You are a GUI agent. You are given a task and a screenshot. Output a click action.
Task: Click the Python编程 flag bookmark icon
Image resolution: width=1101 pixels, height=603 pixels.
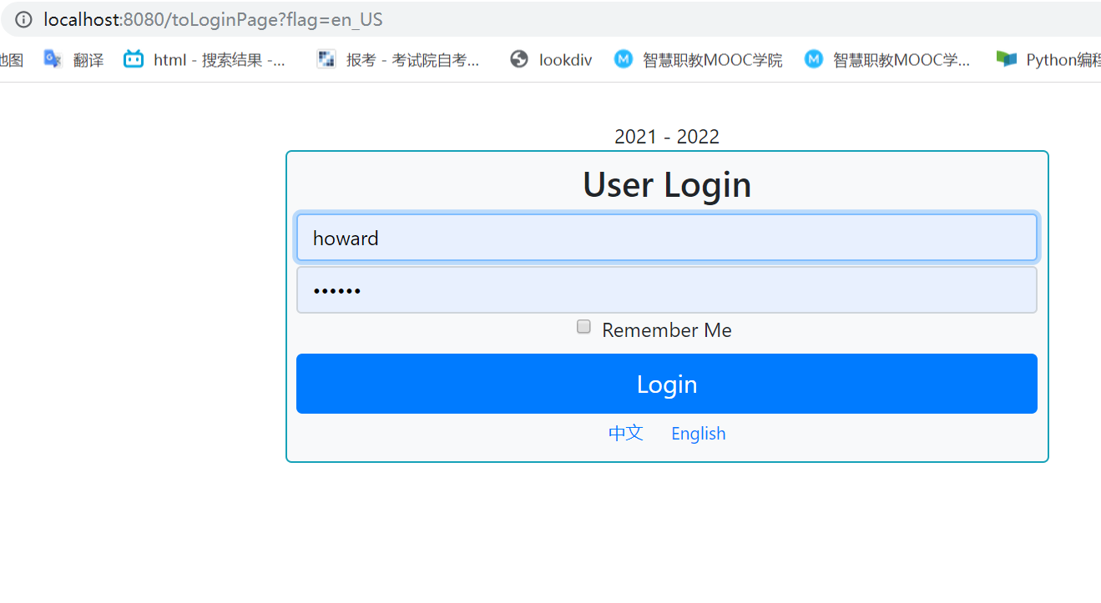click(x=1007, y=59)
